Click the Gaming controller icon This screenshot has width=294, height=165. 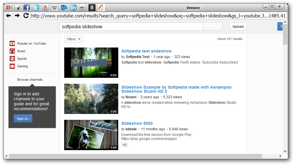pos(12,66)
